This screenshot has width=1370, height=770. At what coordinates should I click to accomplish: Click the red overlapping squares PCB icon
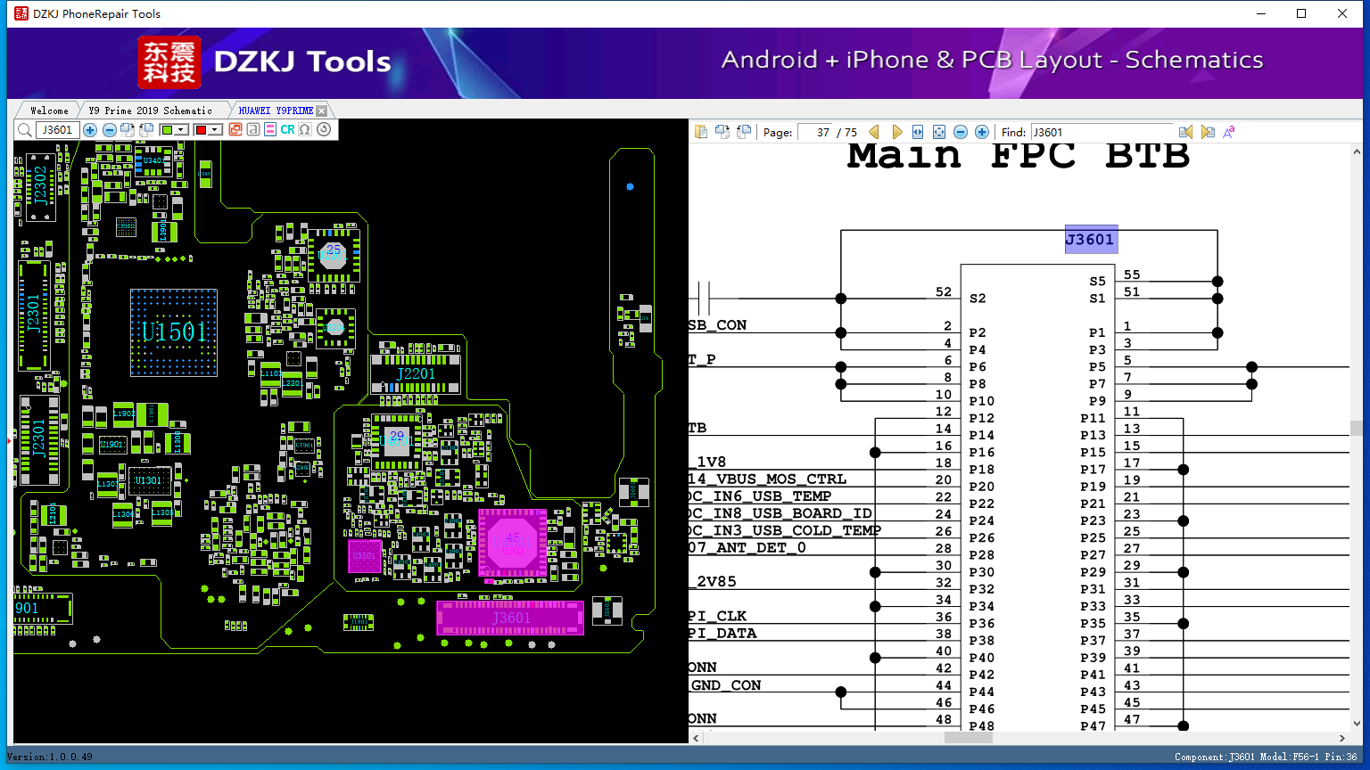(x=235, y=130)
